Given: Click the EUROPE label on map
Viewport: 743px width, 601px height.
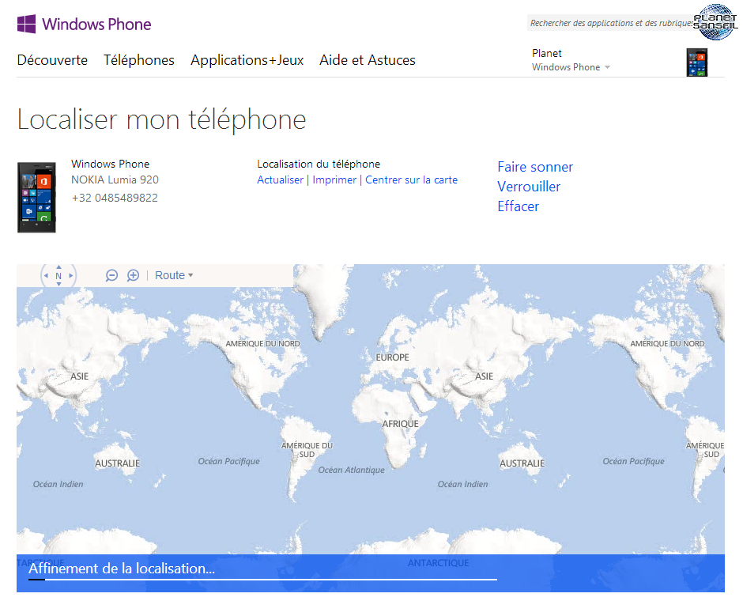Looking at the screenshot, I should [x=392, y=357].
